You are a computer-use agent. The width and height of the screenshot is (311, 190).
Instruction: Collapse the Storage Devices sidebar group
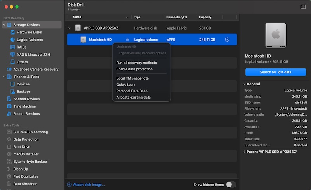[x=4, y=25]
